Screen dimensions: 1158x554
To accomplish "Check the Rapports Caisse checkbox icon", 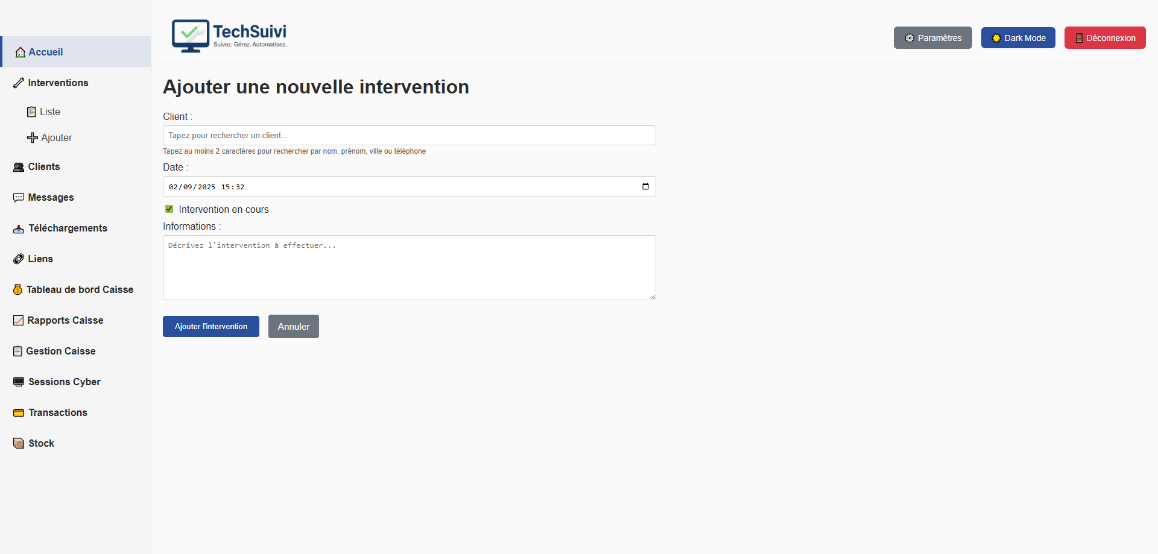I will click(18, 320).
